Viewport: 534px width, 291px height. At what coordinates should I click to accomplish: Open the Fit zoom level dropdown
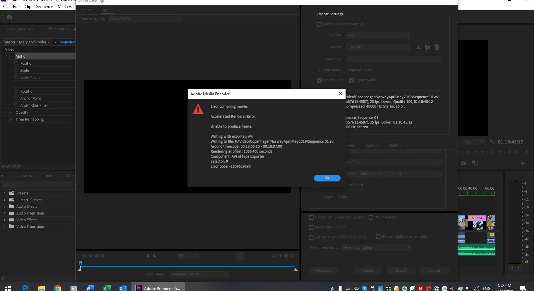click(188, 256)
